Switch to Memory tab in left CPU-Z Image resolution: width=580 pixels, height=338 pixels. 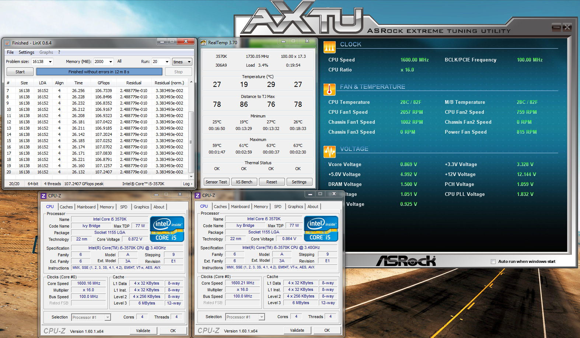coord(107,207)
